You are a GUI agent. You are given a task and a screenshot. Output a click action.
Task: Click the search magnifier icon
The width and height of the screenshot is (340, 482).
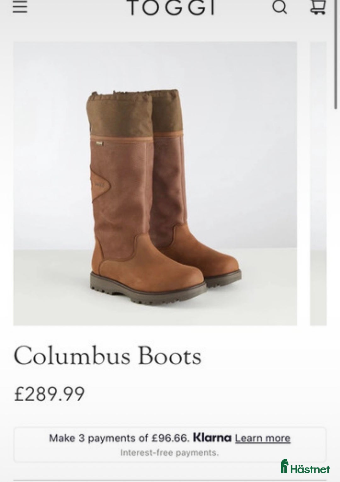[280, 7]
